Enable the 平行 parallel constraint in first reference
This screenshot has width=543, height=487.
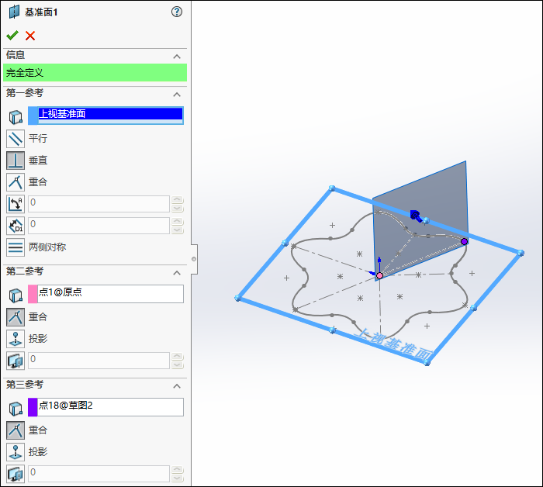pyautogui.click(x=16, y=139)
